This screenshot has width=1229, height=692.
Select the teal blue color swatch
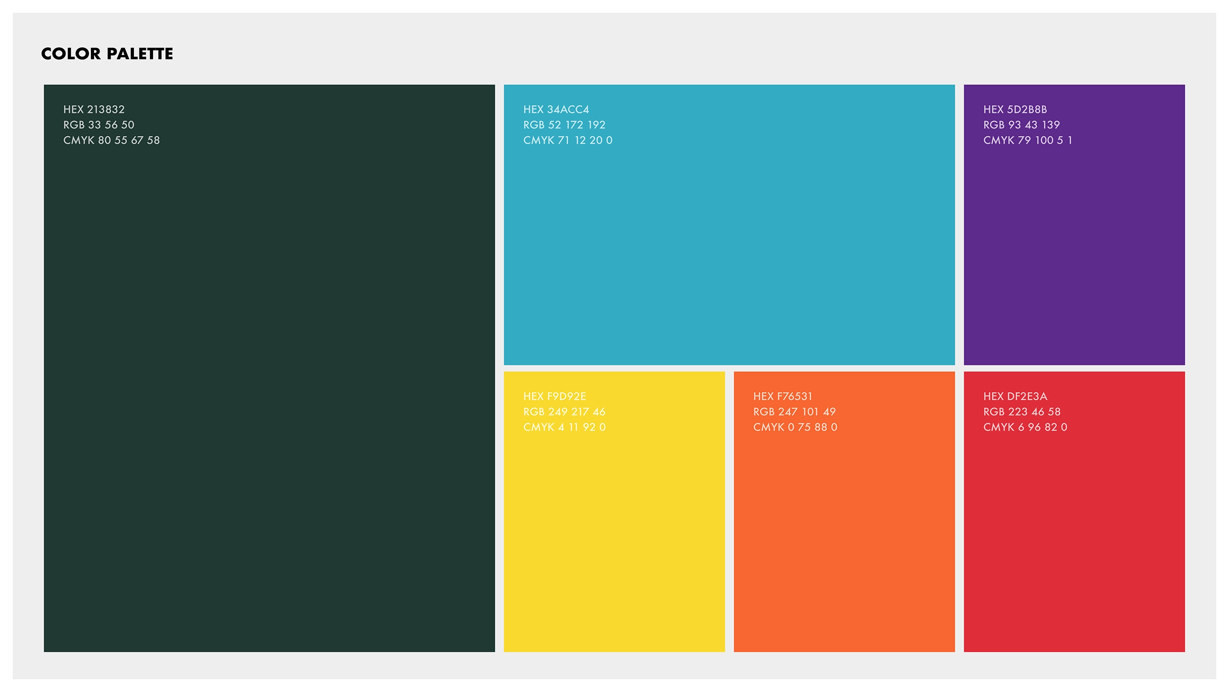click(x=729, y=224)
